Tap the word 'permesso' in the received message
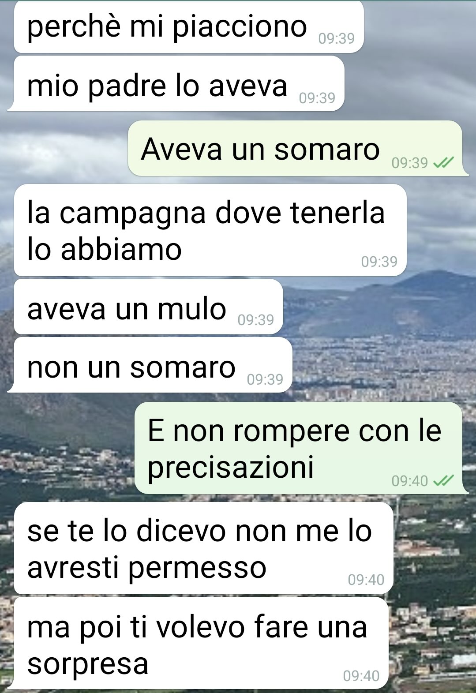The height and width of the screenshot is (693, 476). [x=198, y=568]
